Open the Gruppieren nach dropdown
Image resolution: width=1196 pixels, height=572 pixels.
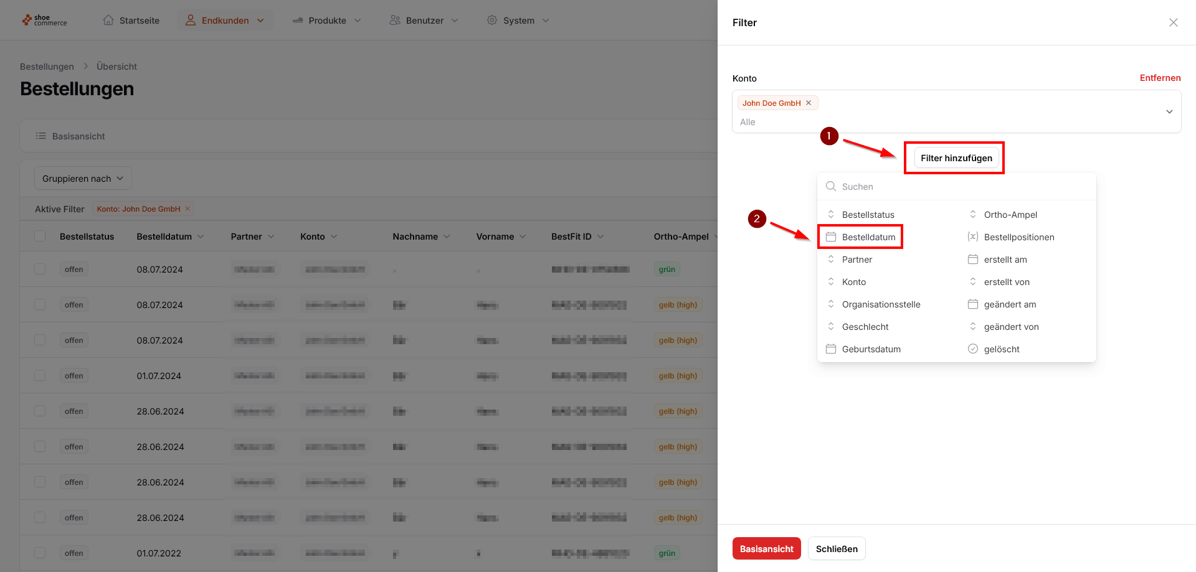(83, 179)
